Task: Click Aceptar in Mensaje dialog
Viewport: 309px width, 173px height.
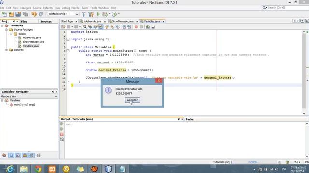Action: 132,100
